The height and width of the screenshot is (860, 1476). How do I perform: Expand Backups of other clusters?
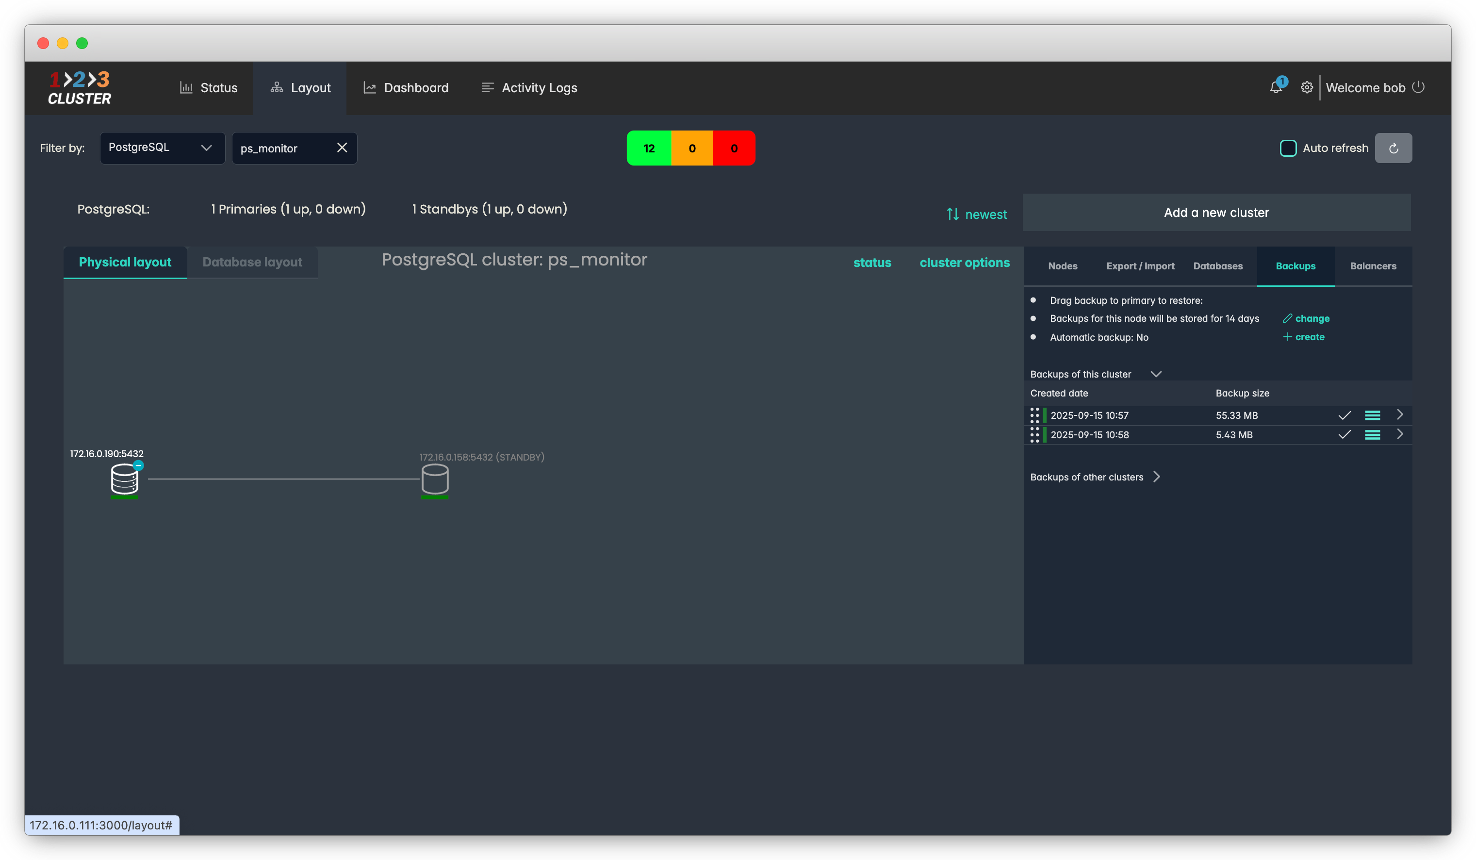pos(1156,477)
